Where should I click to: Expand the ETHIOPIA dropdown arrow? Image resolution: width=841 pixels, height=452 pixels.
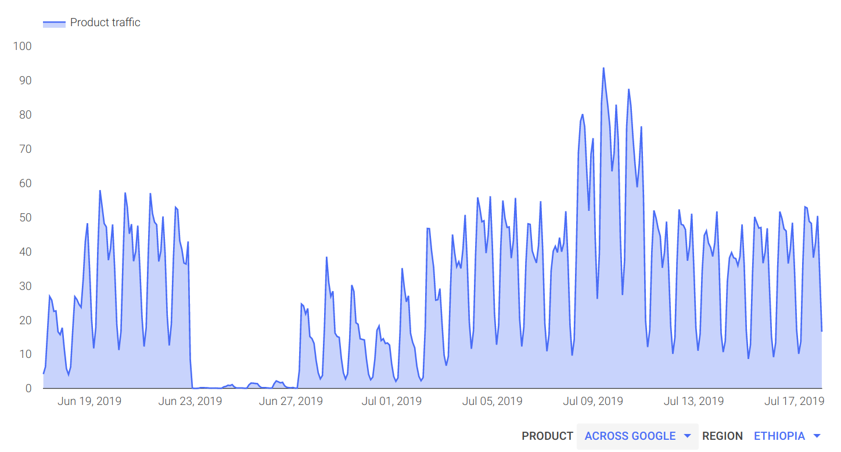tap(818, 436)
